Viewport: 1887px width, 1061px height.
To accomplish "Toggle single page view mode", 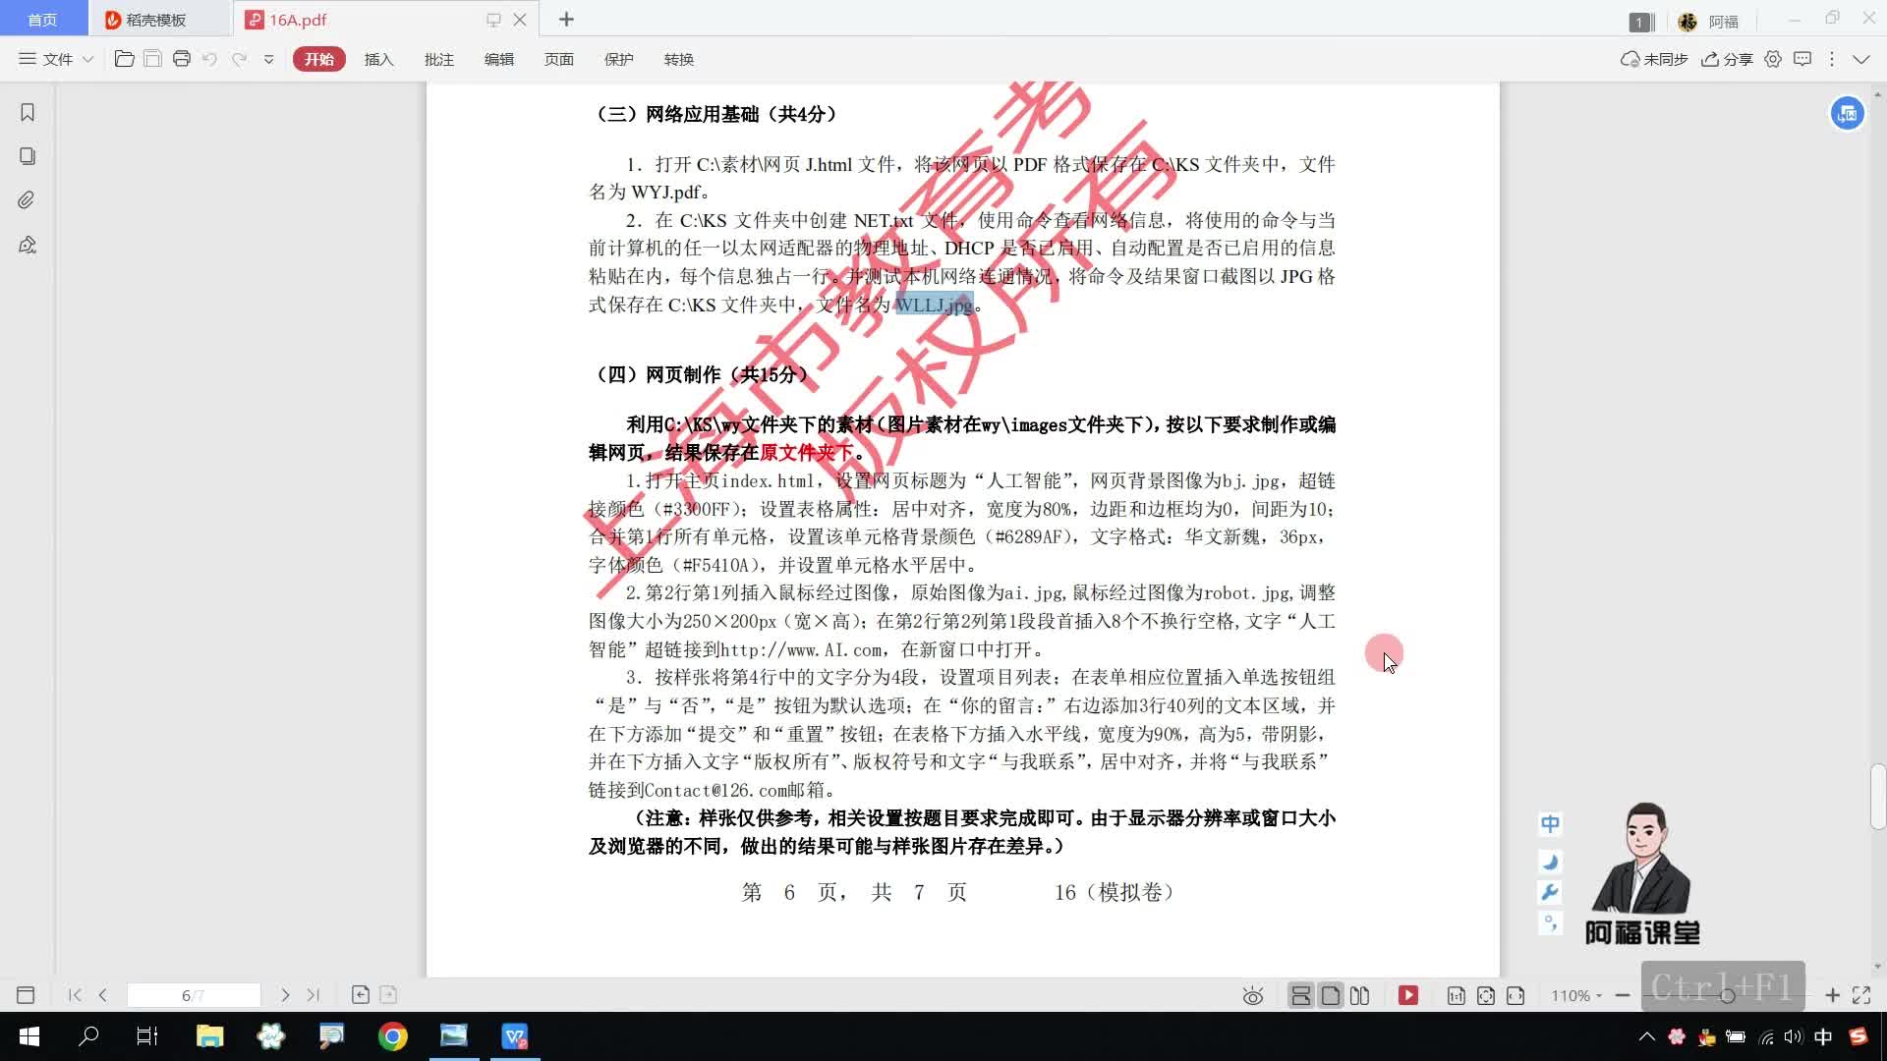I will [1331, 995].
